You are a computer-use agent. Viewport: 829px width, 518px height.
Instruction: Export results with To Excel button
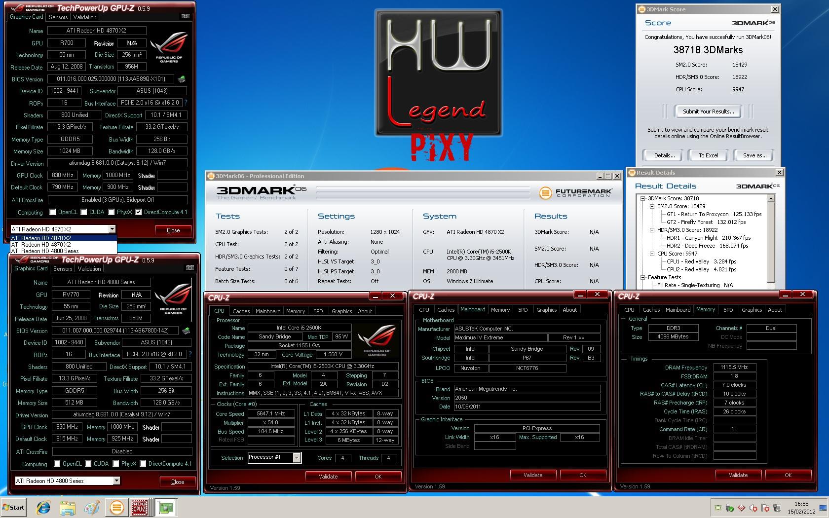(x=708, y=155)
